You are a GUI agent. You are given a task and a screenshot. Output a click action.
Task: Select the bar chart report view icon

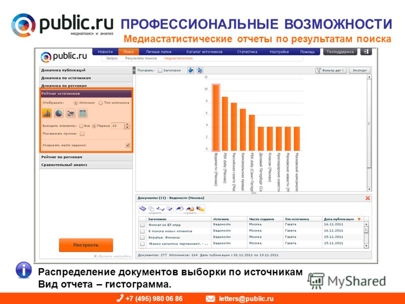(47, 113)
